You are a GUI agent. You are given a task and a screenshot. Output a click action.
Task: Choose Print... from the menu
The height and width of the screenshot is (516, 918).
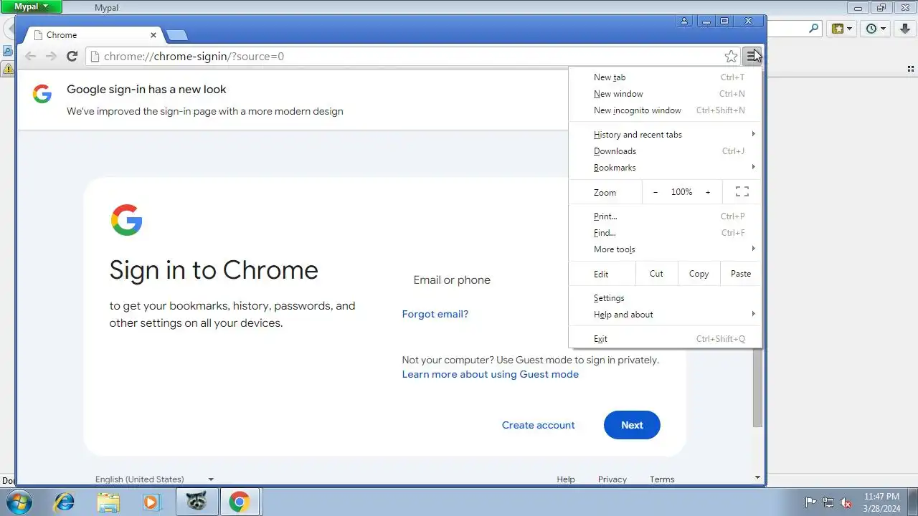coord(666,216)
